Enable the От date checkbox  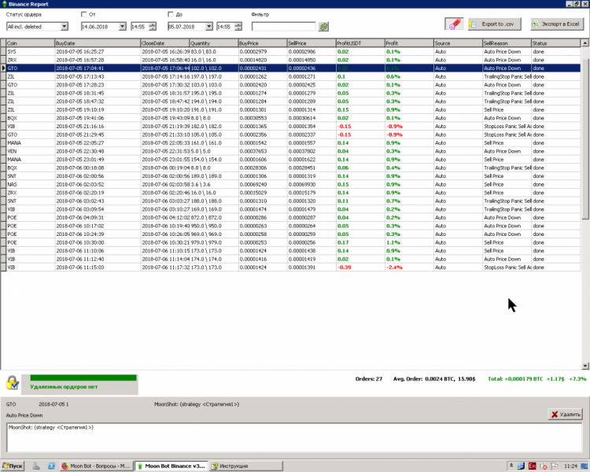[84, 14]
